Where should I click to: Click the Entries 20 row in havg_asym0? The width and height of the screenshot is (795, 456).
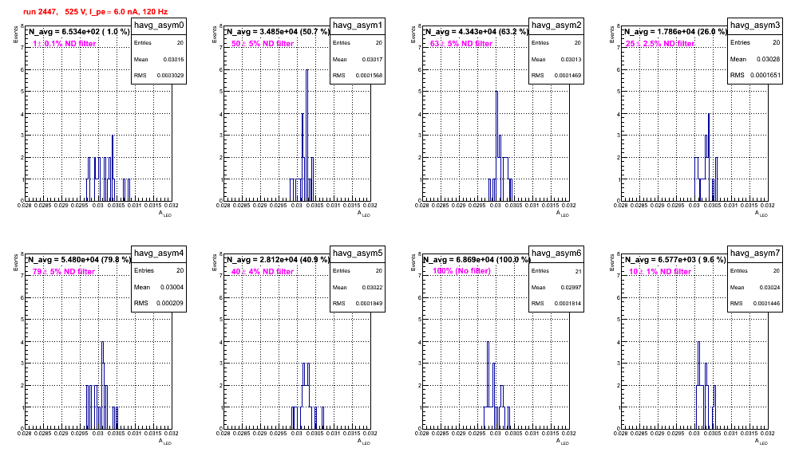(x=159, y=43)
